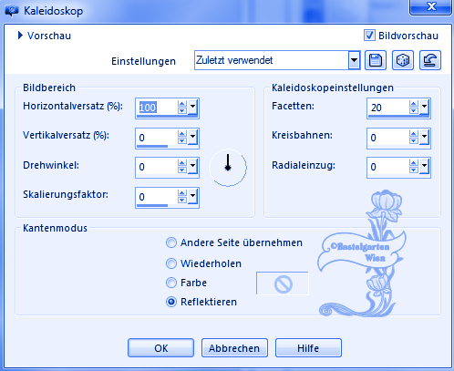Click into the Vertikalversatz value field
454x371 pixels.
click(x=157, y=138)
